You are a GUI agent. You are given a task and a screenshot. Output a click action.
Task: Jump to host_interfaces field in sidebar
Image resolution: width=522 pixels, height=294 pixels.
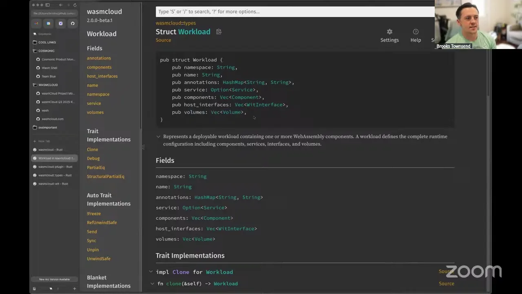pos(102,76)
